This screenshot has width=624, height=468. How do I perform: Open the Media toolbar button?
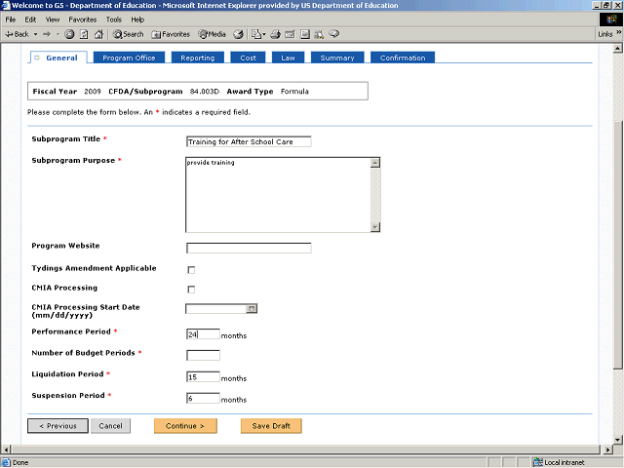click(213, 34)
